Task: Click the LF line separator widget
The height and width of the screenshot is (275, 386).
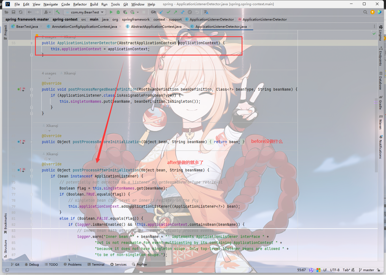Action: pyautogui.click(x=325, y=270)
